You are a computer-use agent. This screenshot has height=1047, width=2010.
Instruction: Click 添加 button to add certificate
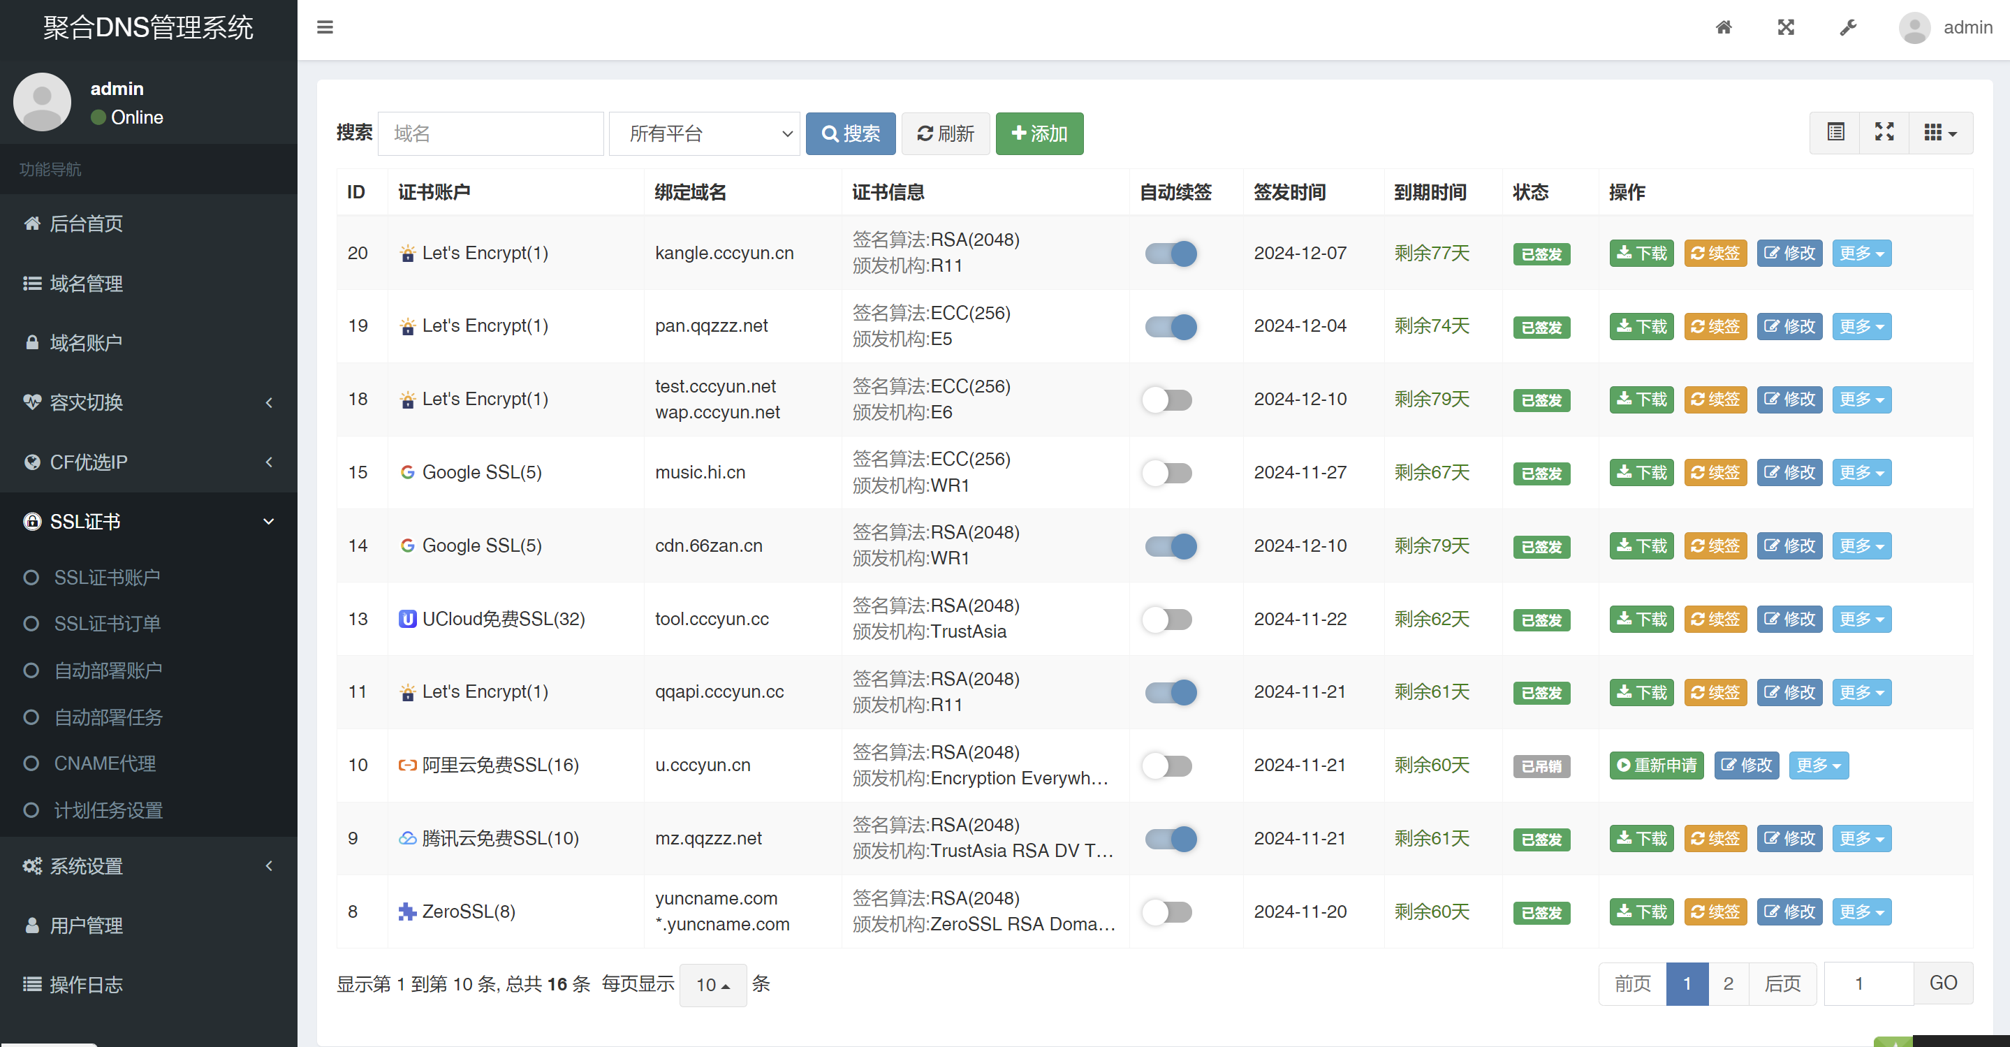(1041, 131)
